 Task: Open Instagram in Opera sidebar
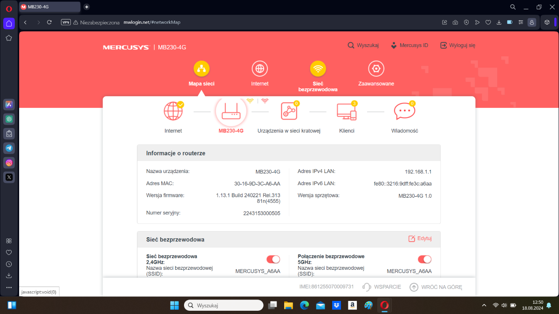[9, 162]
